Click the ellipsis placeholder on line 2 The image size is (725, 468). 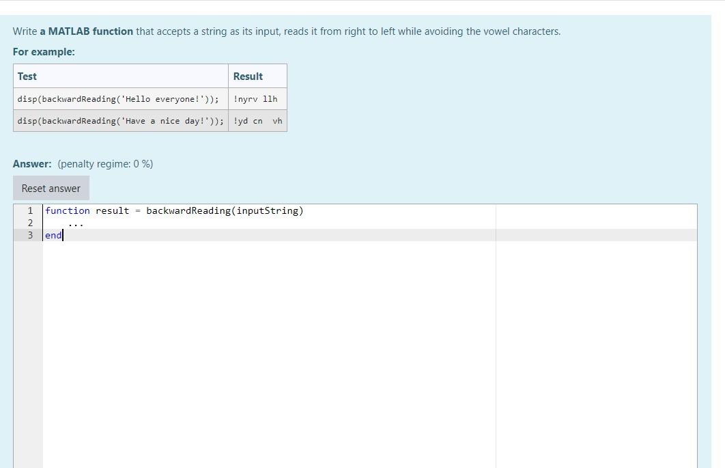point(75,223)
